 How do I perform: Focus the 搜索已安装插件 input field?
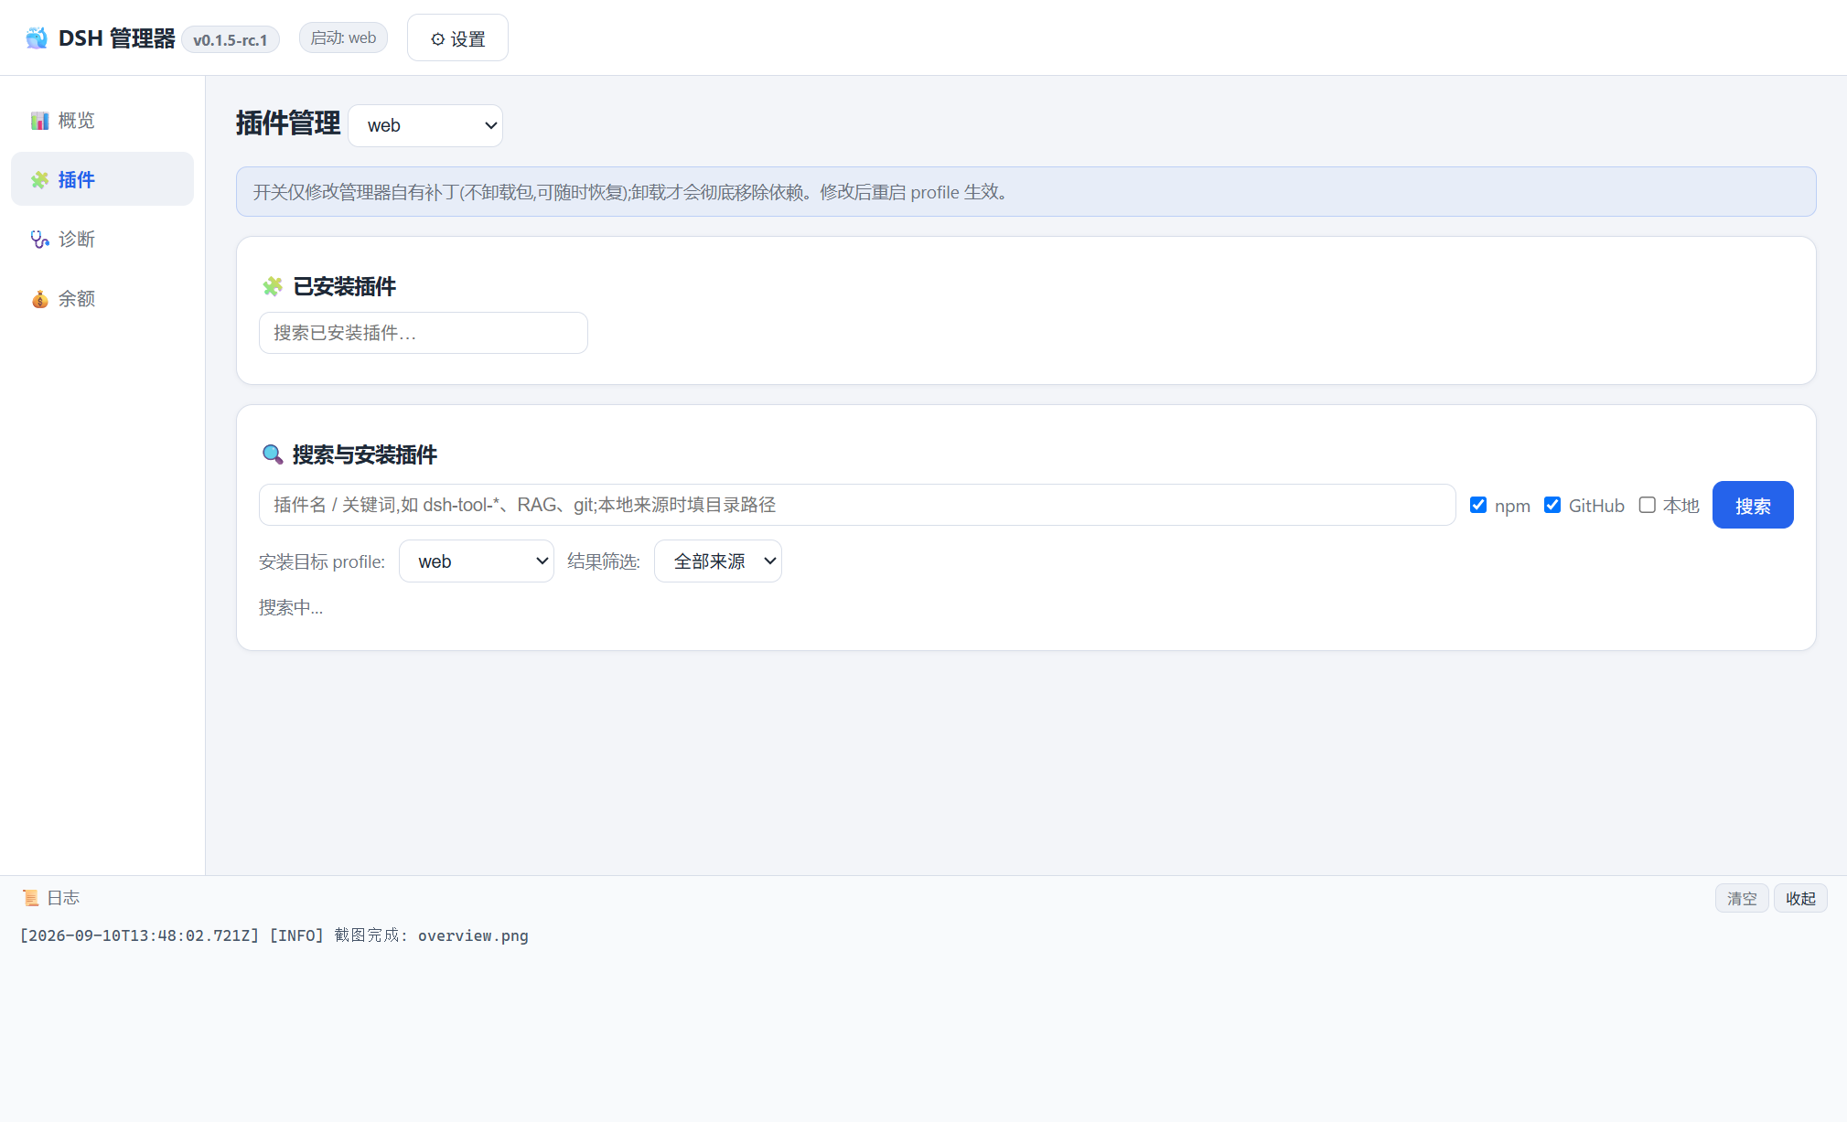[424, 333]
